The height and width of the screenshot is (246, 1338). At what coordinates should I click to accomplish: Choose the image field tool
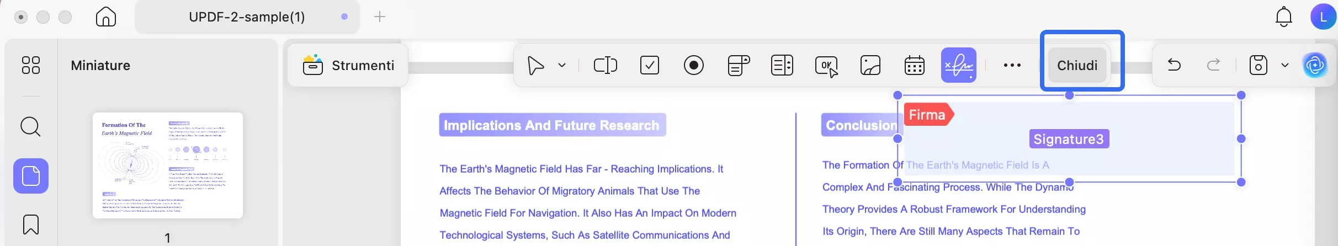click(x=870, y=65)
